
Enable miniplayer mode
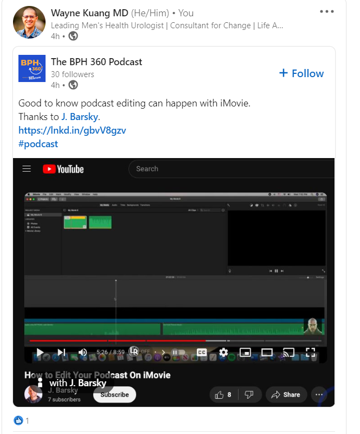pos(245,353)
